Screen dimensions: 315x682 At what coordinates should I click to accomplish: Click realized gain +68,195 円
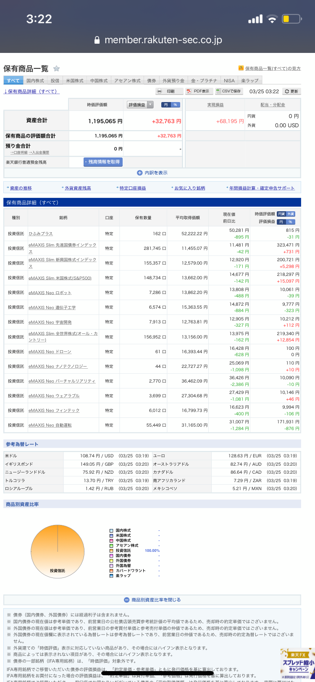(x=230, y=121)
